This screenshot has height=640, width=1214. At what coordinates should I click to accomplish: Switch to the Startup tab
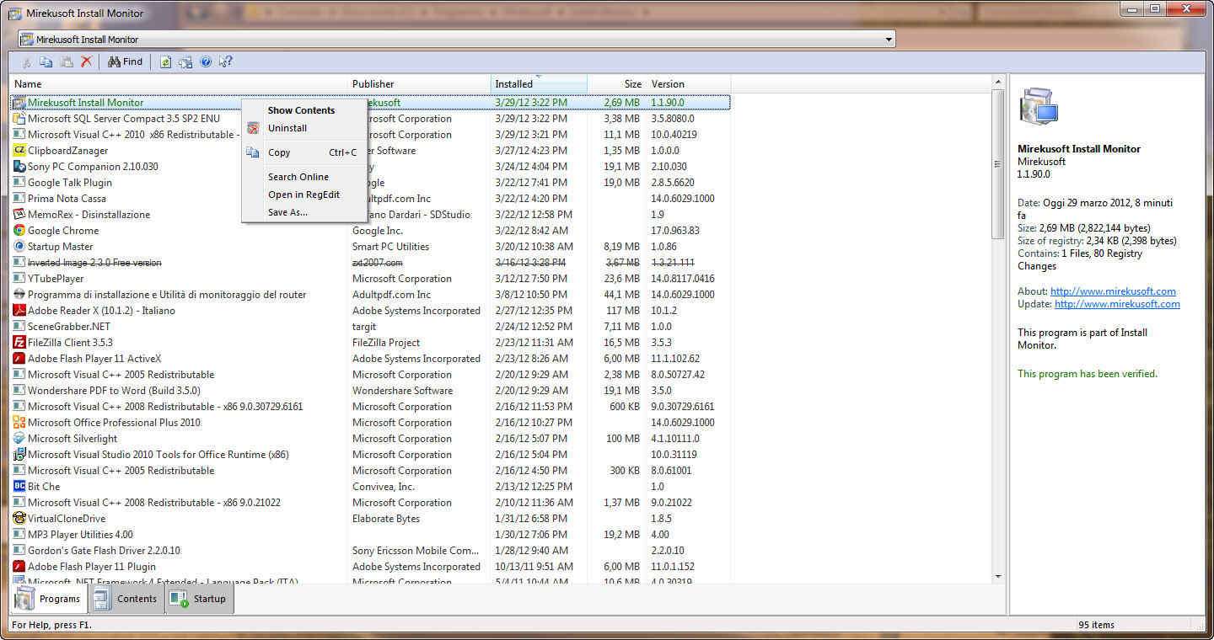tap(200, 599)
